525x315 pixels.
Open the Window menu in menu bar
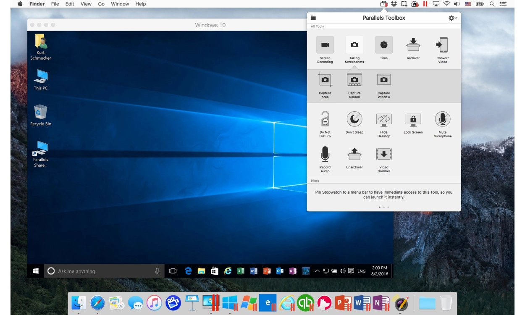pyautogui.click(x=120, y=4)
